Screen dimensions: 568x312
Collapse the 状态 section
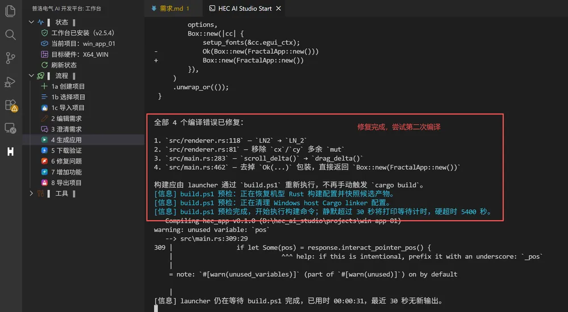point(31,22)
